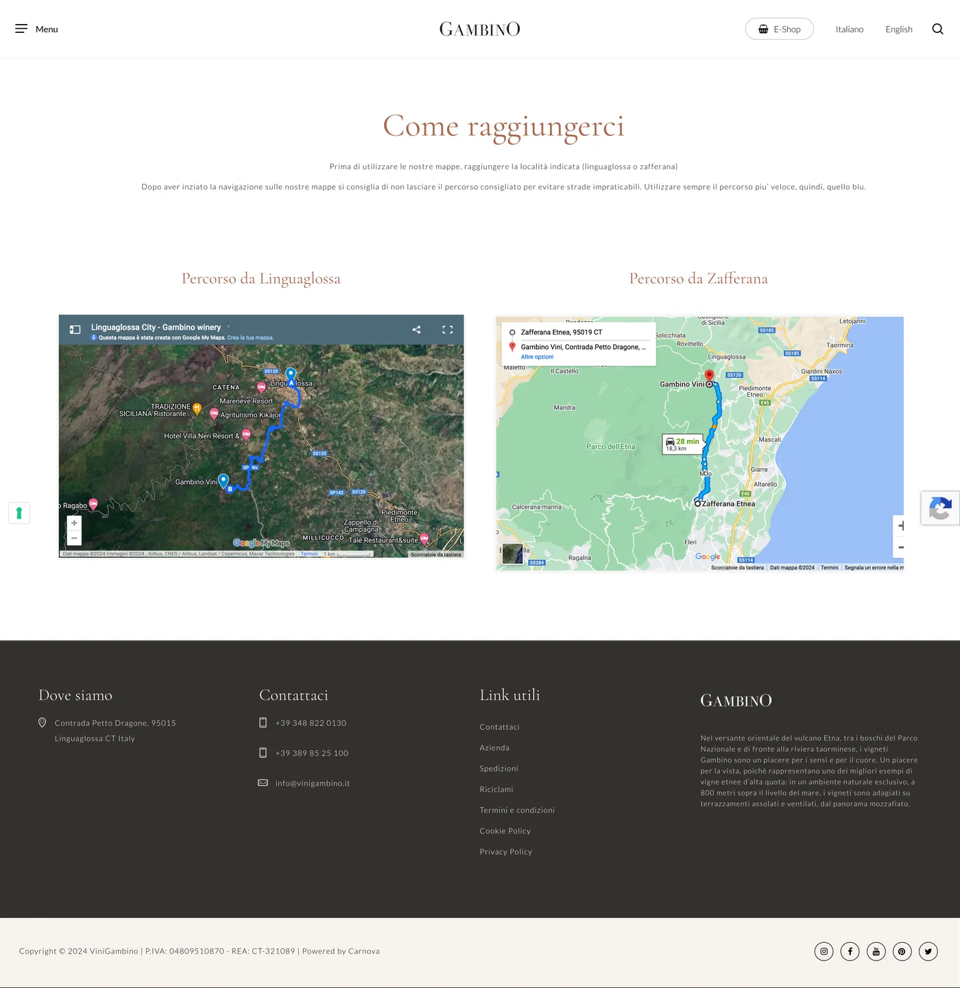This screenshot has height=988, width=960.
Task: Open the search magnifier icon
Action: (x=937, y=29)
